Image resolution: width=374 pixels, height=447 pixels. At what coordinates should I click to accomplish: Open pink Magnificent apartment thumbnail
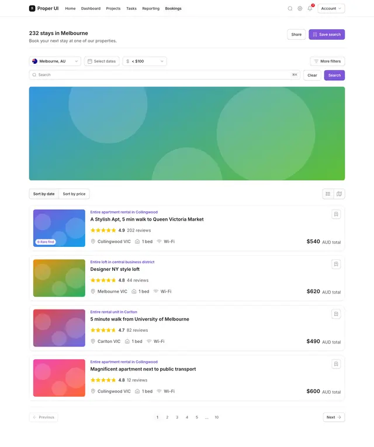[x=59, y=378]
